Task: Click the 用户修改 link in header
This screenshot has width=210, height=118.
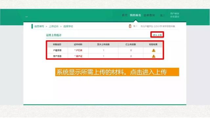Action: click(x=175, y=13)
